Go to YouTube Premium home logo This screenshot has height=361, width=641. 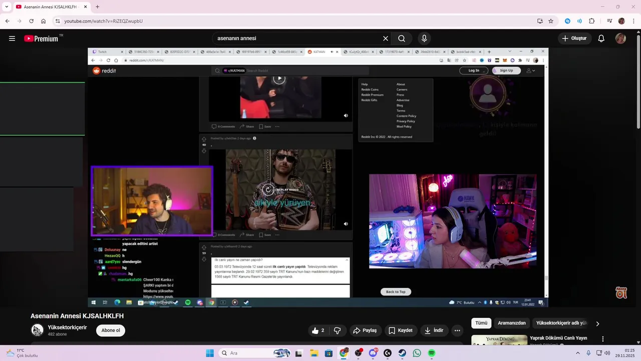pyautogui.click(x=42, y=39)
